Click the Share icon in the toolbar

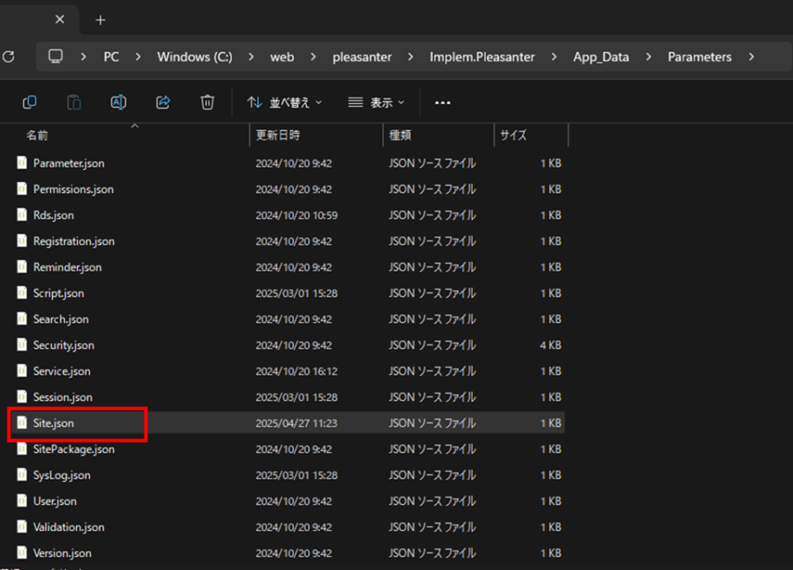163,102
